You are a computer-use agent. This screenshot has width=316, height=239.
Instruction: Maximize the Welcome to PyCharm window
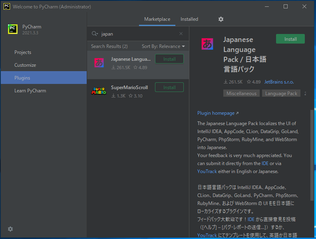pyautogui.click(x=286, y=6)
